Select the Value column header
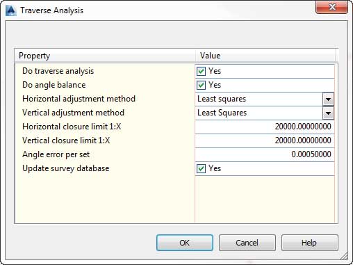The image size is (353, 265). (x=265, y=56)
